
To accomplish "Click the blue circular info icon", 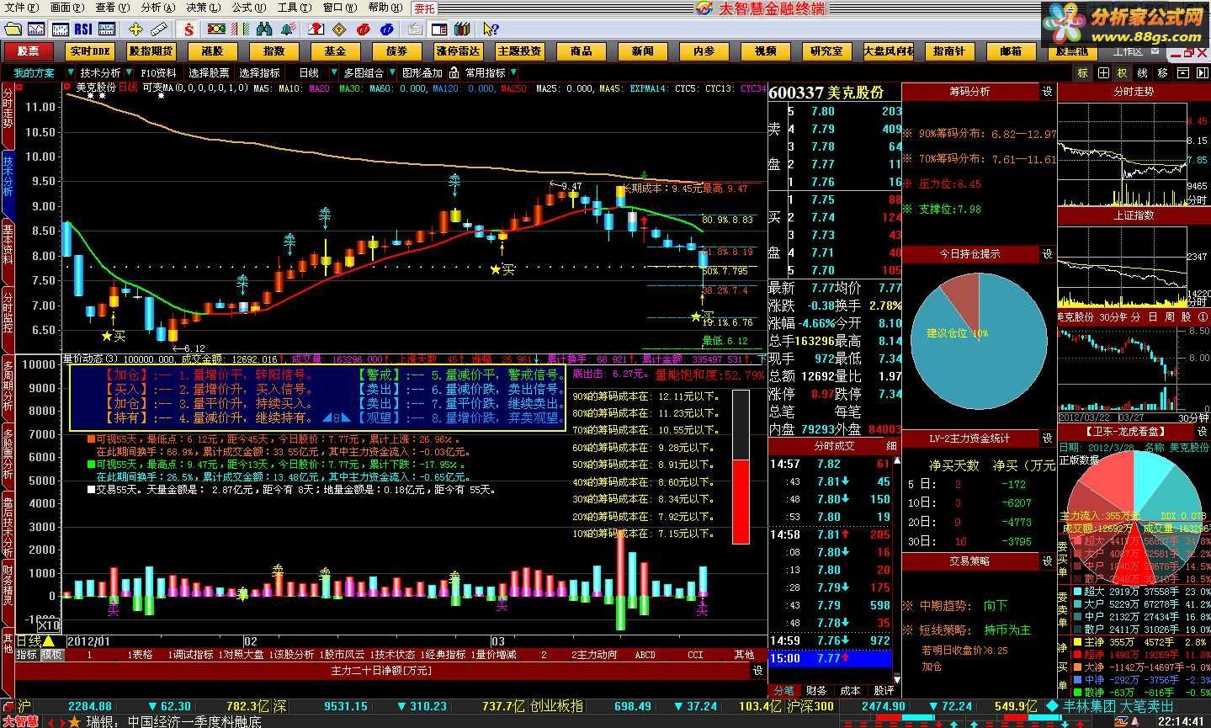I will [386, 29].
